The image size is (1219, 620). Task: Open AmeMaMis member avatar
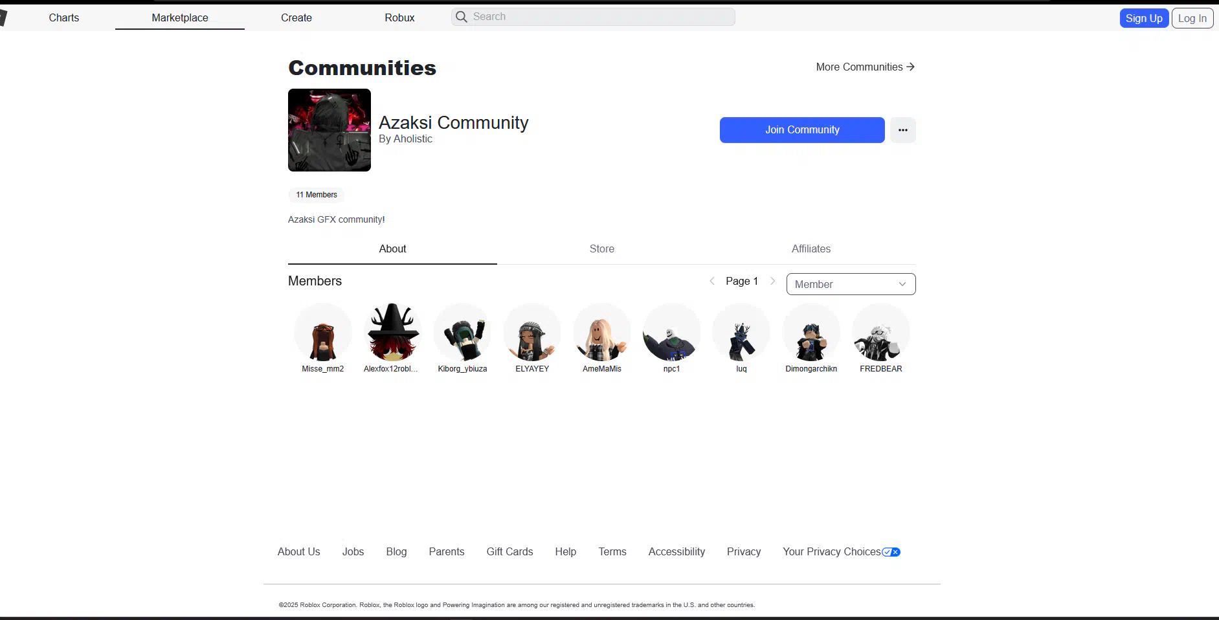coord(602,333)
